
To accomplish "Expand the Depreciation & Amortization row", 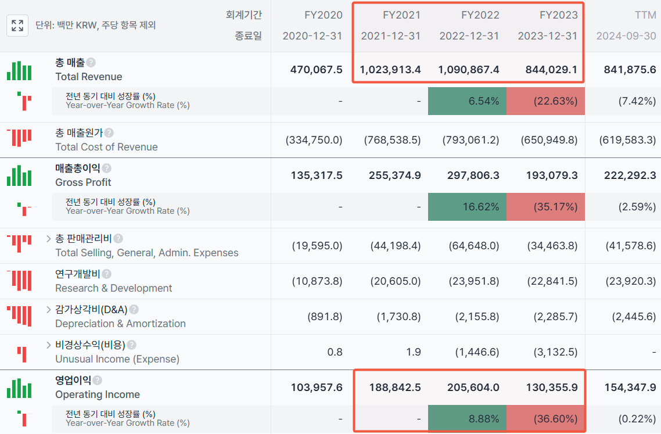I will point(48,310).
